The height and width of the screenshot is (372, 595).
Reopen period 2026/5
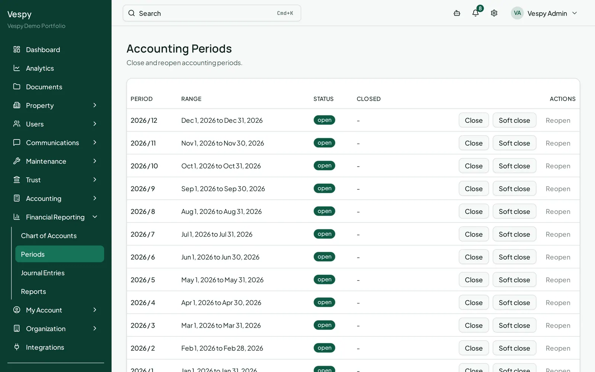pyautogui.click(x=558, y=280)
